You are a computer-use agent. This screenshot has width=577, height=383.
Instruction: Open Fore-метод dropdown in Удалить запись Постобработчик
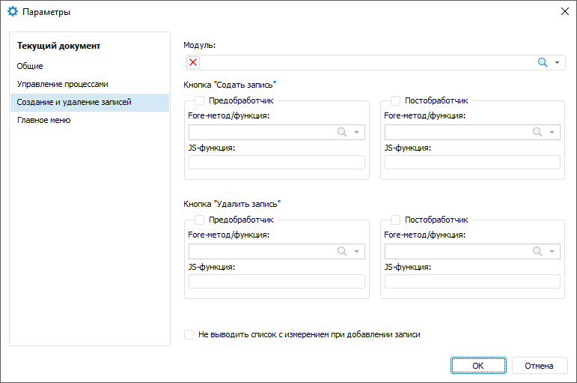552,251
